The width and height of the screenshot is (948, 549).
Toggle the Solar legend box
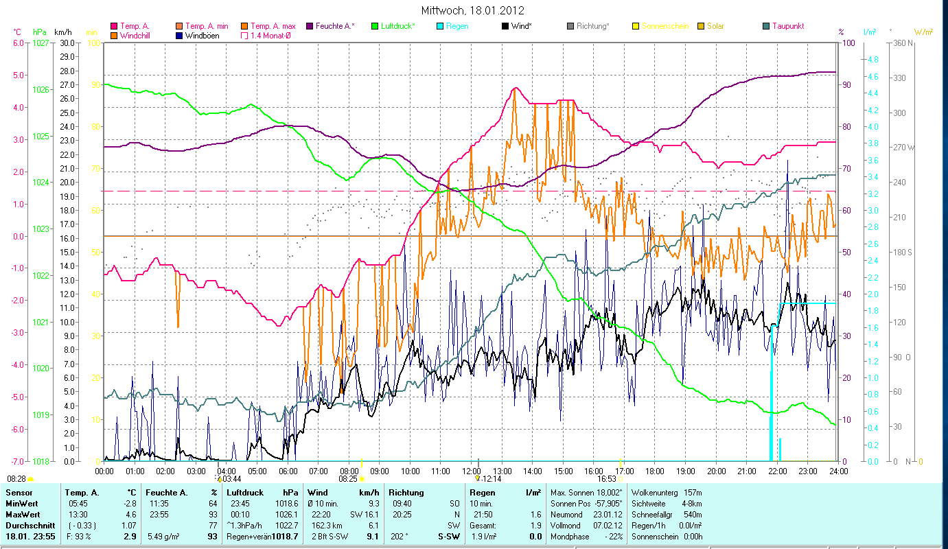coord(702,26)
